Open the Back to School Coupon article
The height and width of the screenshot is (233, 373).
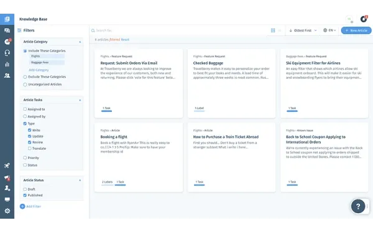(316, 140)
